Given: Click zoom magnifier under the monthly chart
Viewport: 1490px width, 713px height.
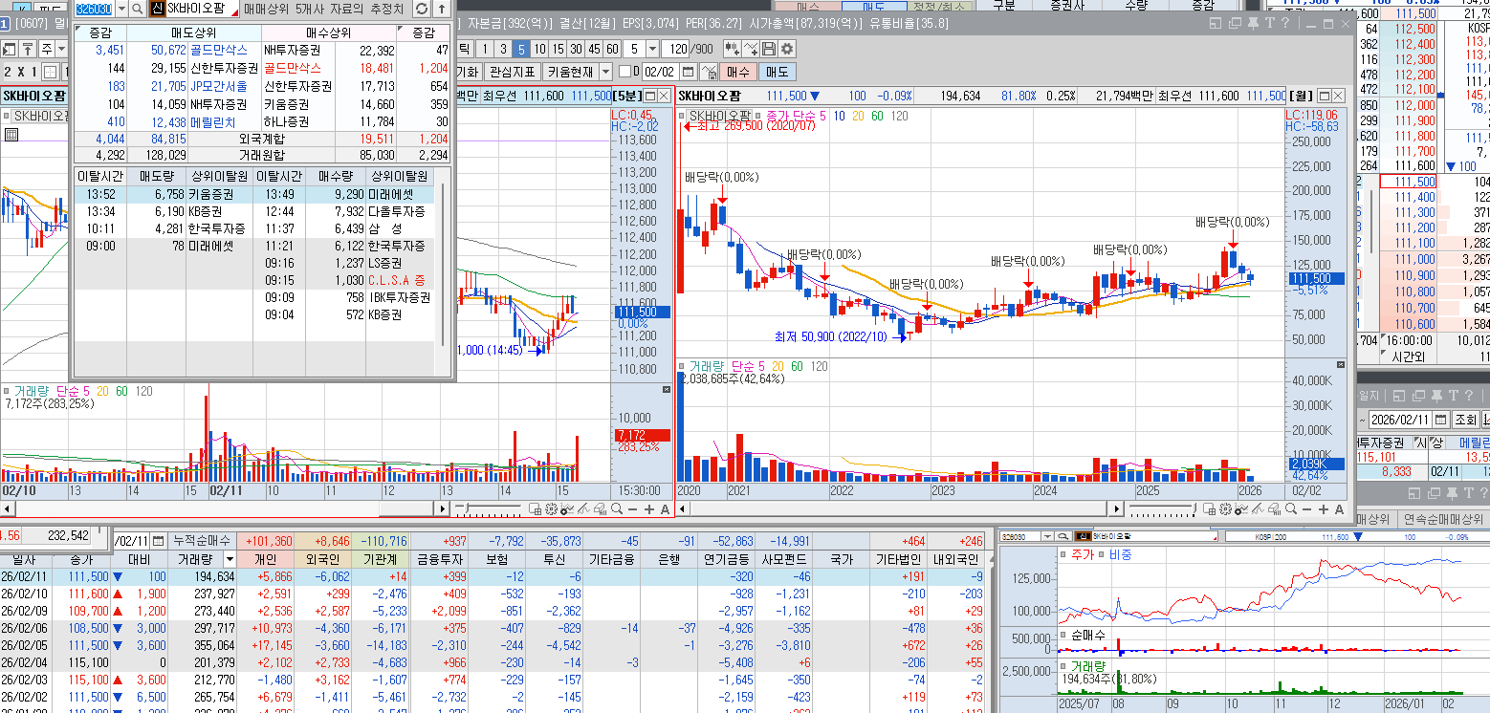Looking at the screenshot, I should (1291, 509).
